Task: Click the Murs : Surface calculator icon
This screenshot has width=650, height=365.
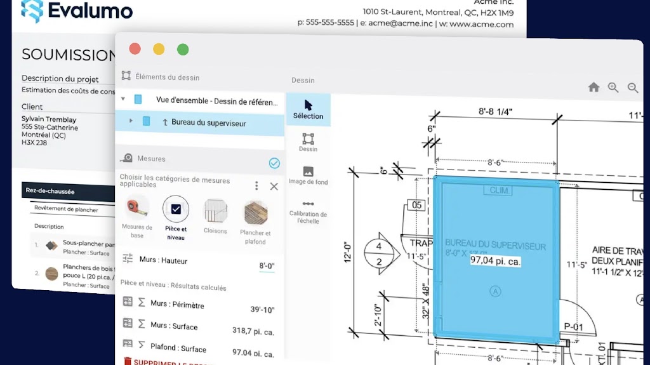Action: [128, 323]
